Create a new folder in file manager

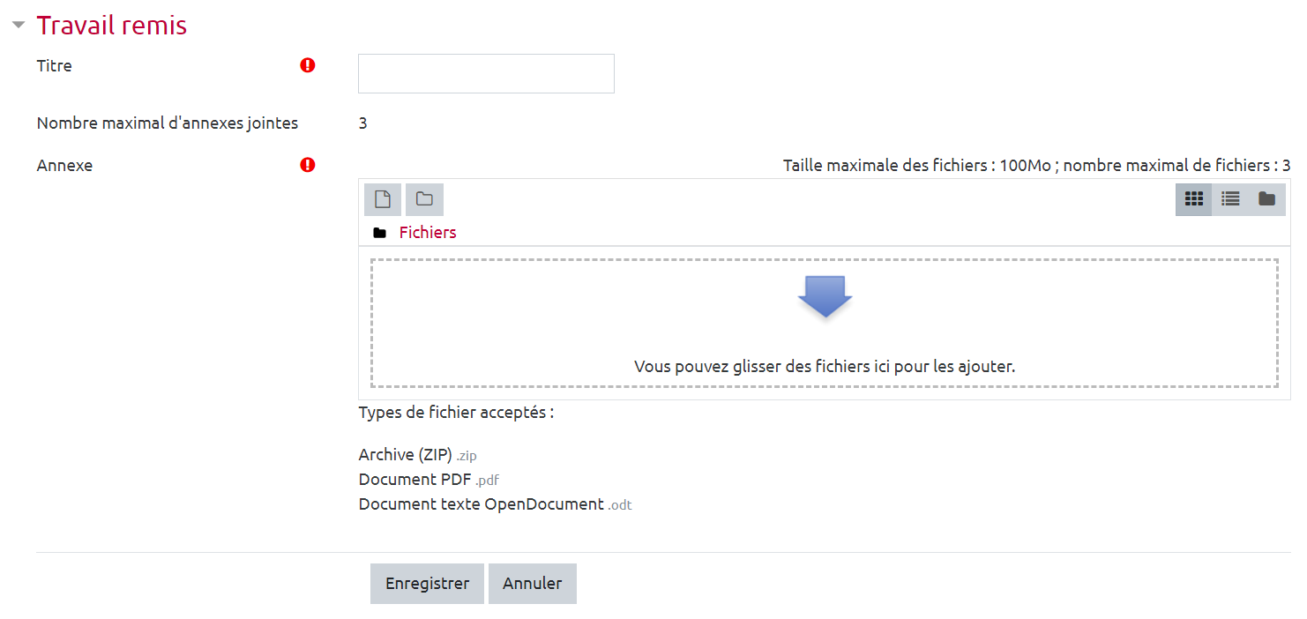pos(424,199)
